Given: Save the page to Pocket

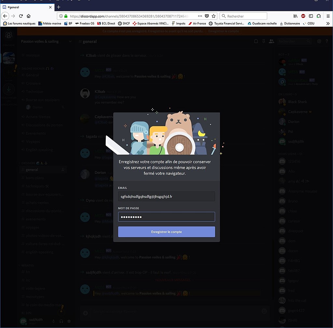Looking at the screenshot, I should click(206, 16).
